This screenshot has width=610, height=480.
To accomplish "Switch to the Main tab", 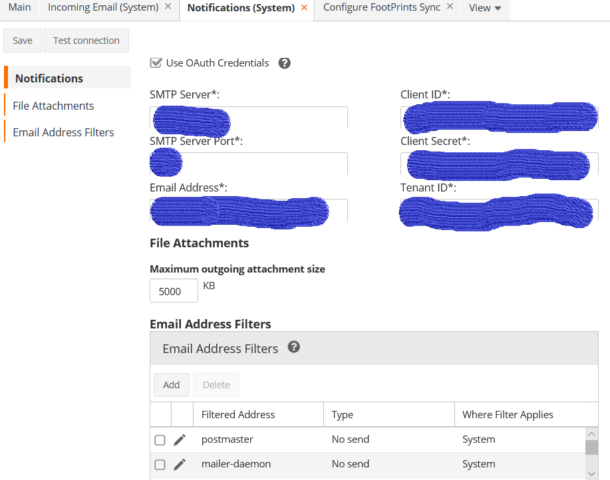I will 20,7.
